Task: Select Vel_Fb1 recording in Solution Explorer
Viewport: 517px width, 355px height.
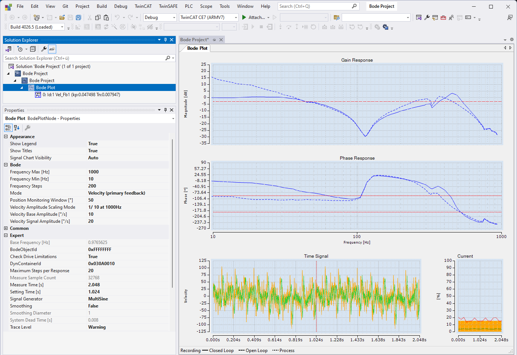Action: pyautogui.click(x=81, y=95)
